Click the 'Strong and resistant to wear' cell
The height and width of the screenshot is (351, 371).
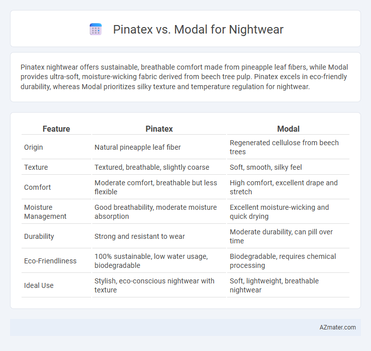[x=159, y=236]
